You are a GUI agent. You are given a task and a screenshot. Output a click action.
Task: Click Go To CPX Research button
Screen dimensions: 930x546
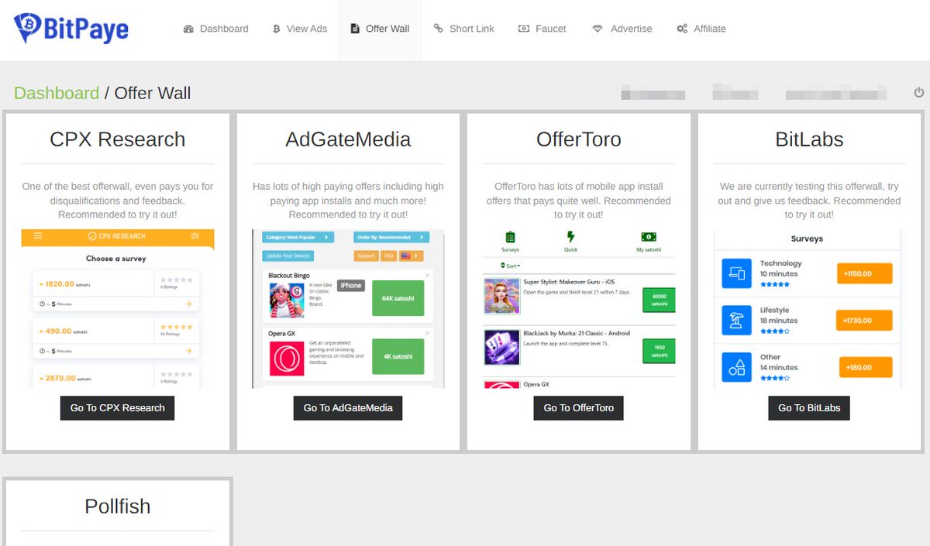click(x=117, y=407)
